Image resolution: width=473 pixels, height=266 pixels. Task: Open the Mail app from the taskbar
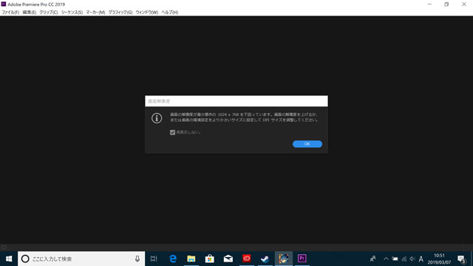point(228,259)
